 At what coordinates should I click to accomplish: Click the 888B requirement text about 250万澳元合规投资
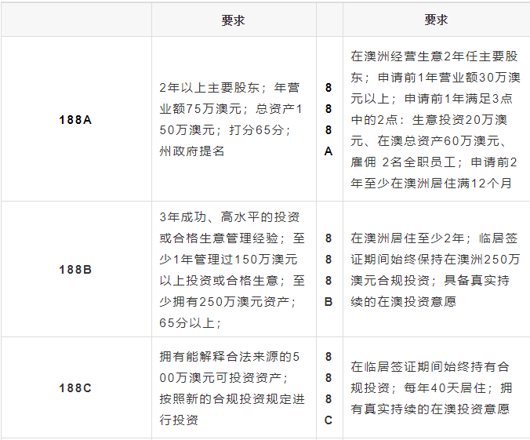click(435, 270)
